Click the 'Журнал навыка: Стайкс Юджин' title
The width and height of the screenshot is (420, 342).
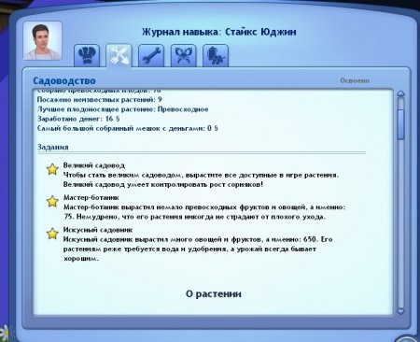(x=219, y=32)
